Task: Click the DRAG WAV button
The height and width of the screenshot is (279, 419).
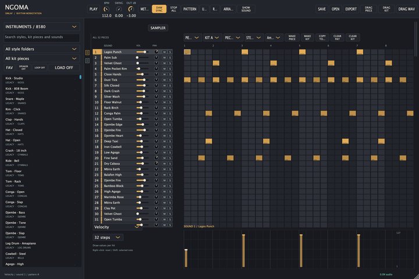Action: [x=406, y=9]
